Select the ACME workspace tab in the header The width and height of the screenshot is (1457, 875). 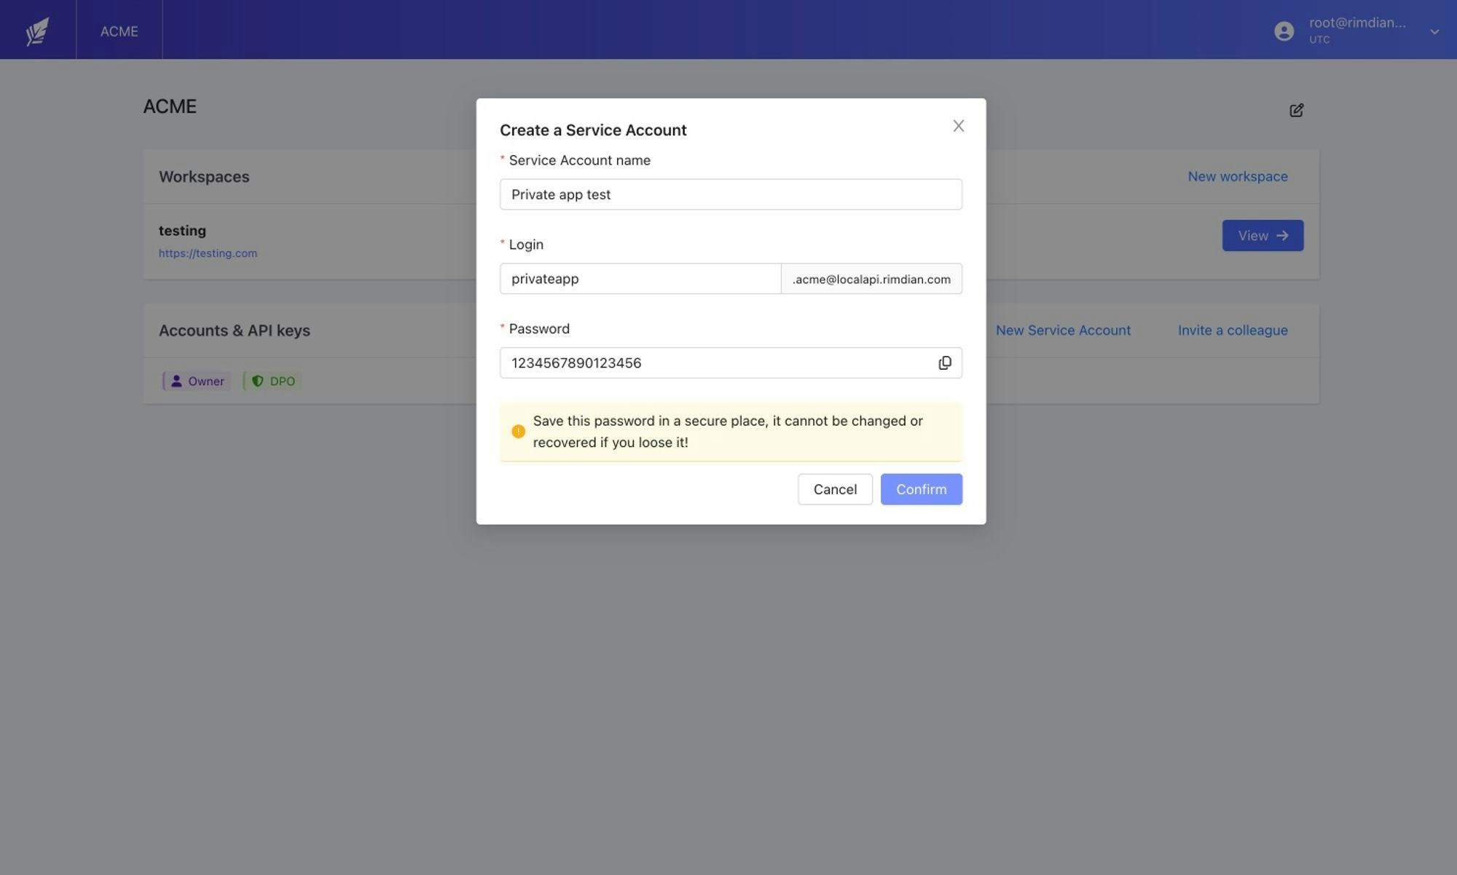click(119, 31)
